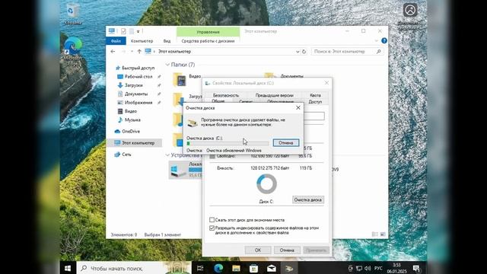This screenshot has width=487, height=274.
Task: Click OK in the Properties dialog
Action: coord(258,250)
